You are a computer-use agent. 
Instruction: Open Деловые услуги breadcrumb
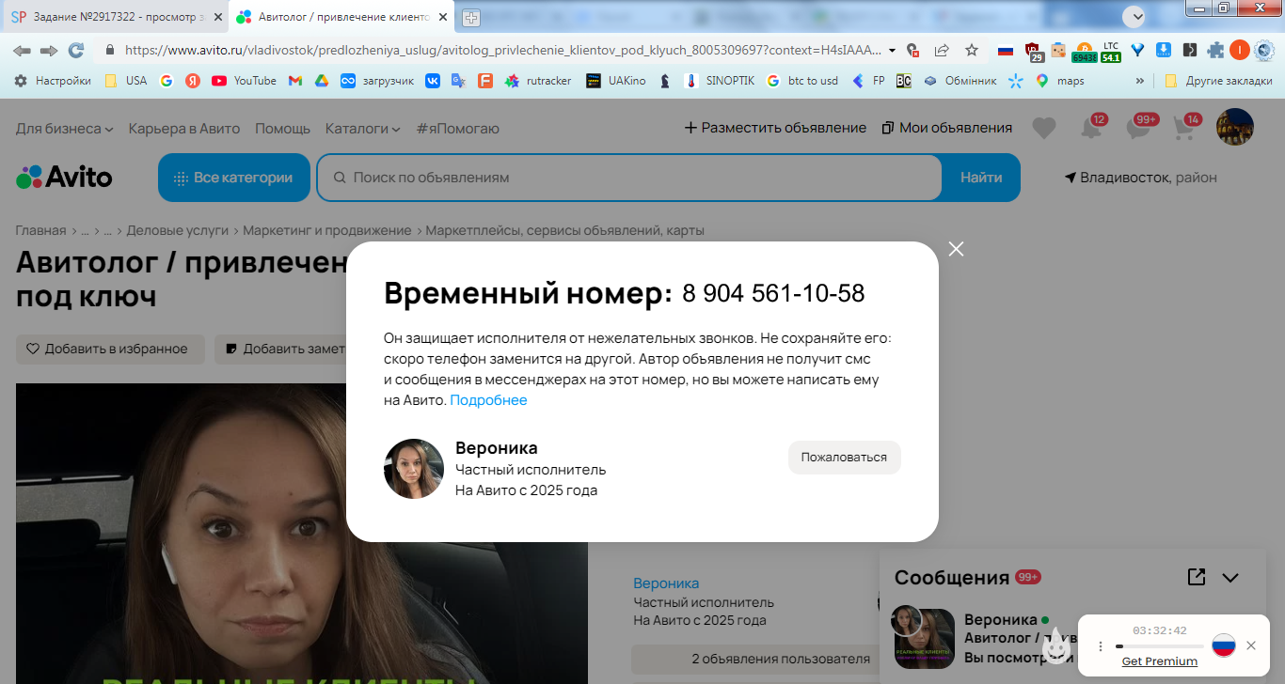(178, 230)
